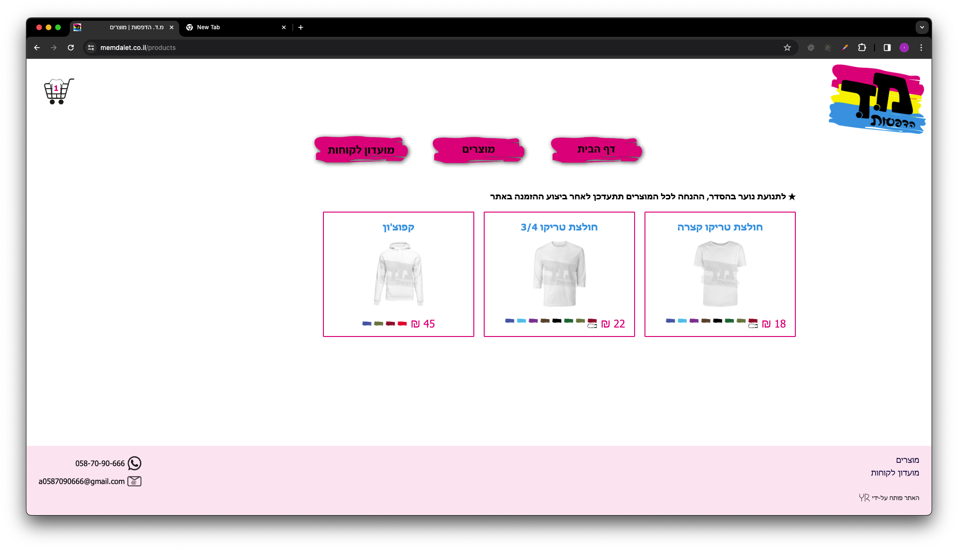This screenshot has width=958, height=550.
Task: Pick the blue swatch on the hoodie
Action: pos(367,323)
